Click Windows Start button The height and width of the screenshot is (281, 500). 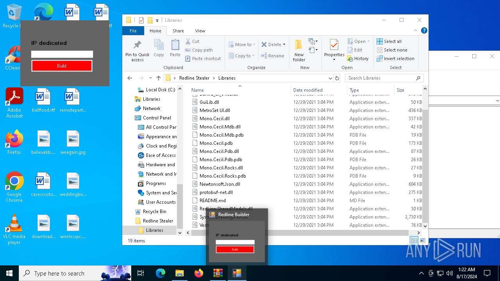[9, 273]
